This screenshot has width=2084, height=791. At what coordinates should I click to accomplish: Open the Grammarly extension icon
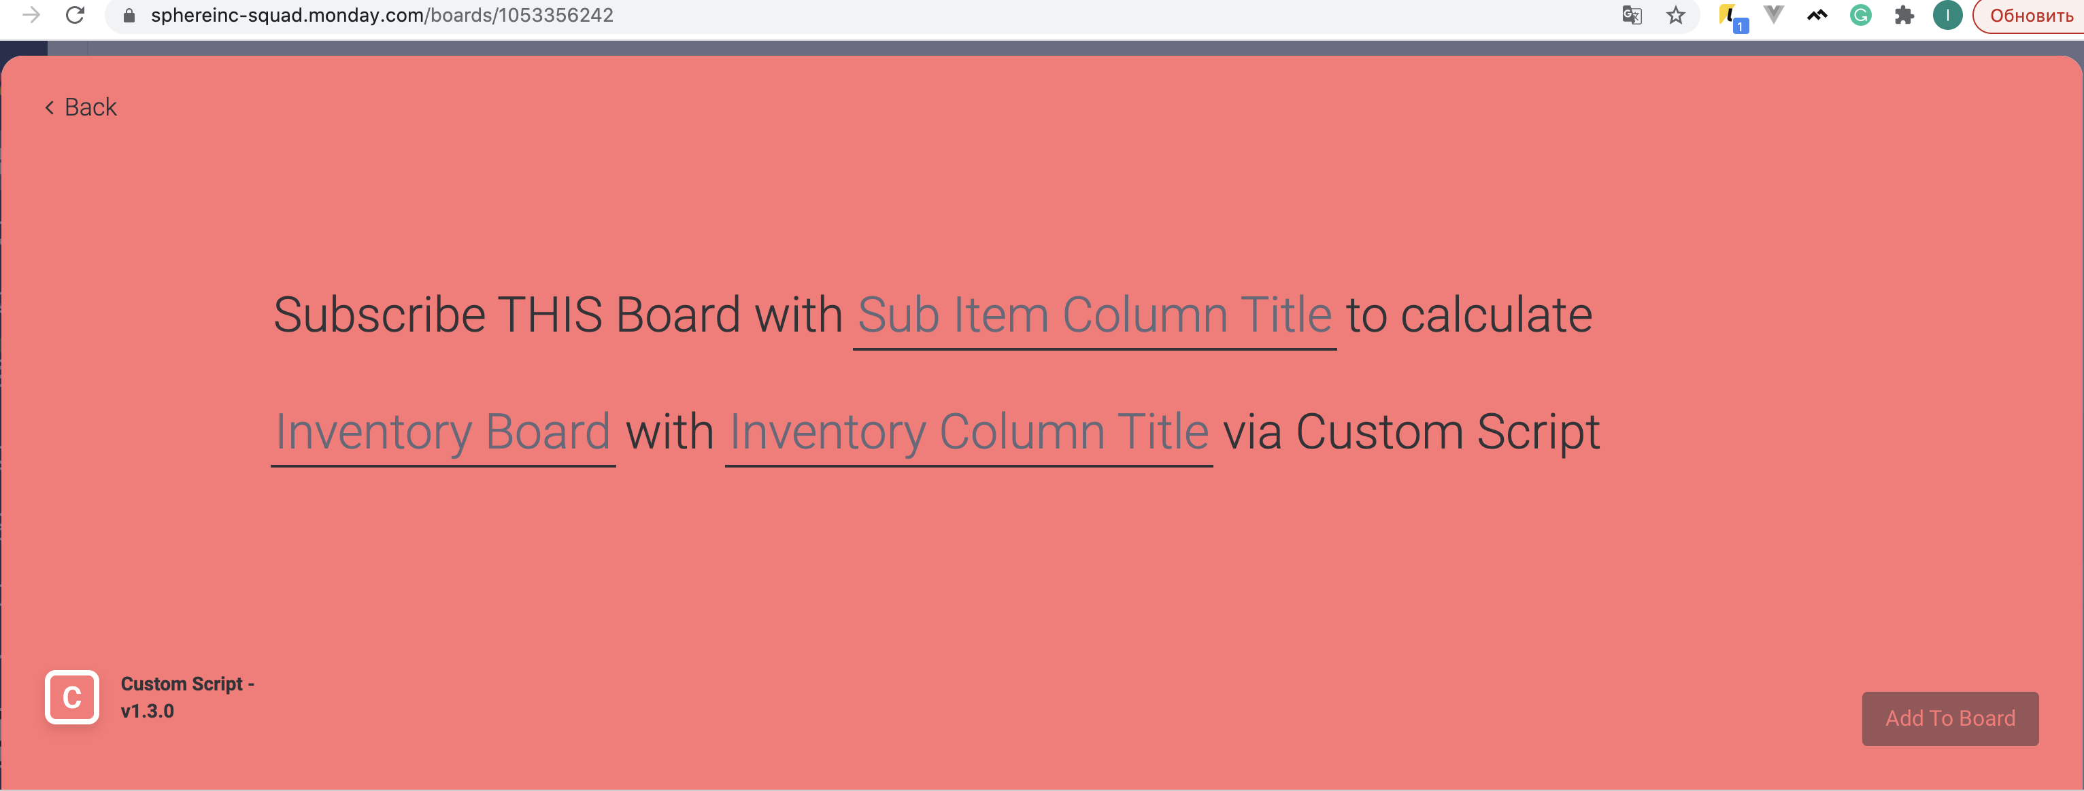1861,16
